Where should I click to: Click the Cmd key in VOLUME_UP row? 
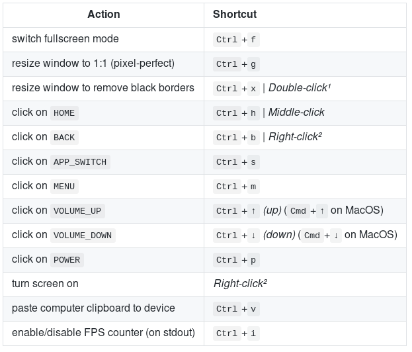coord(298,211)
